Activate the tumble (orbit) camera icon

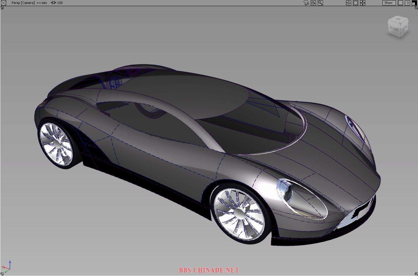pos(348,3)
